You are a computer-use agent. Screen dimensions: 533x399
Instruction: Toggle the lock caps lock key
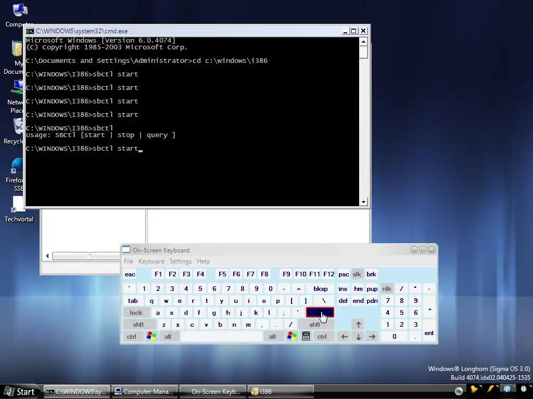[136, 313]
